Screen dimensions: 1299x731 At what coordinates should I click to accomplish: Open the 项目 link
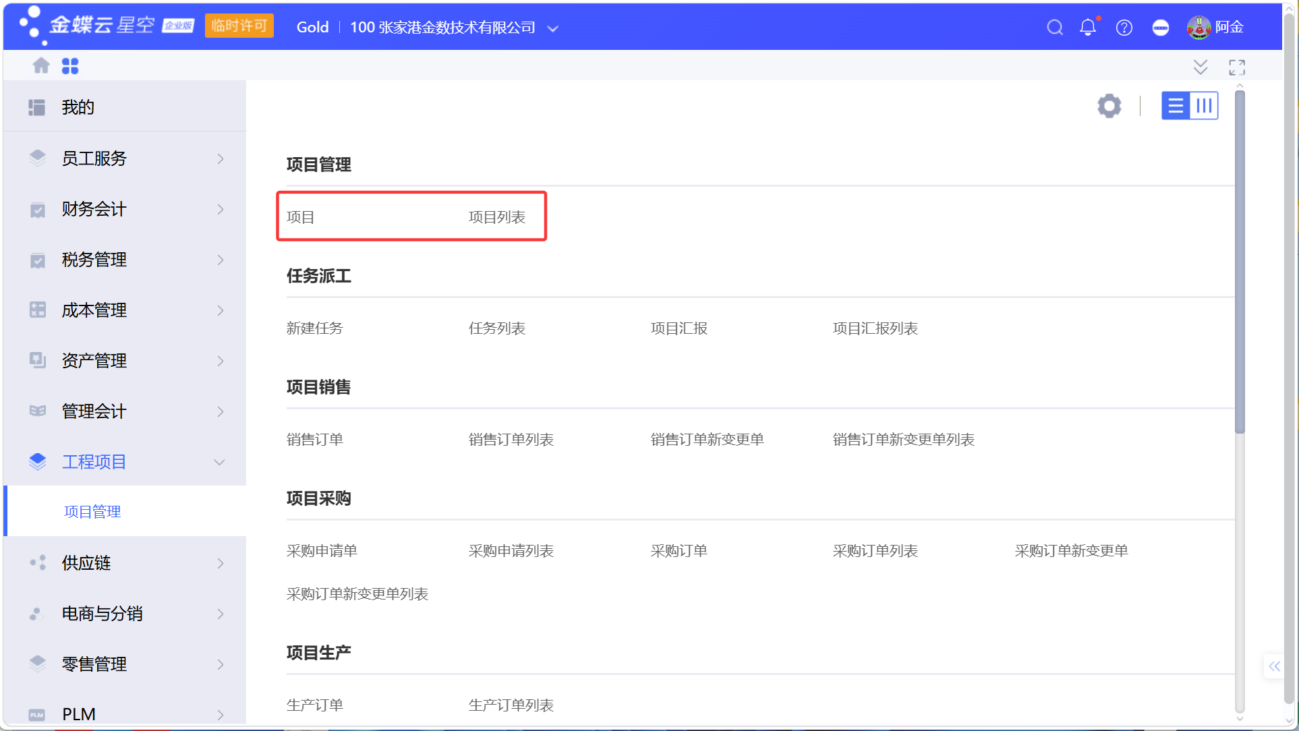300,217
